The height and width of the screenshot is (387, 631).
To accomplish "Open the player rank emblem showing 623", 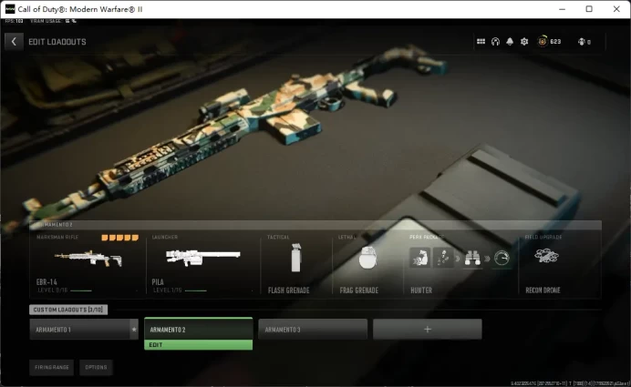I will click(x=543, y=41).
